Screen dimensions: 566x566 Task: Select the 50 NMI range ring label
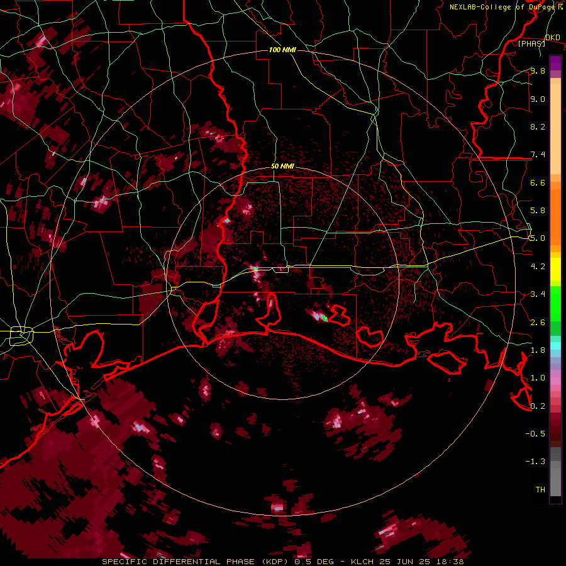tap(282, 166)
